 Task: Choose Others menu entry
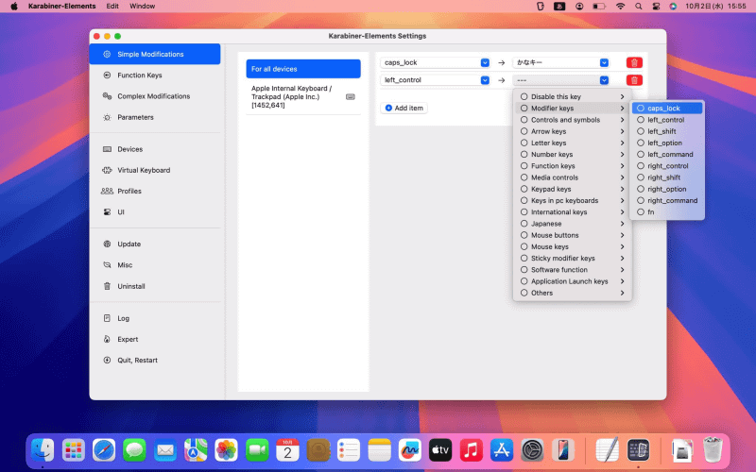point(573,293)
